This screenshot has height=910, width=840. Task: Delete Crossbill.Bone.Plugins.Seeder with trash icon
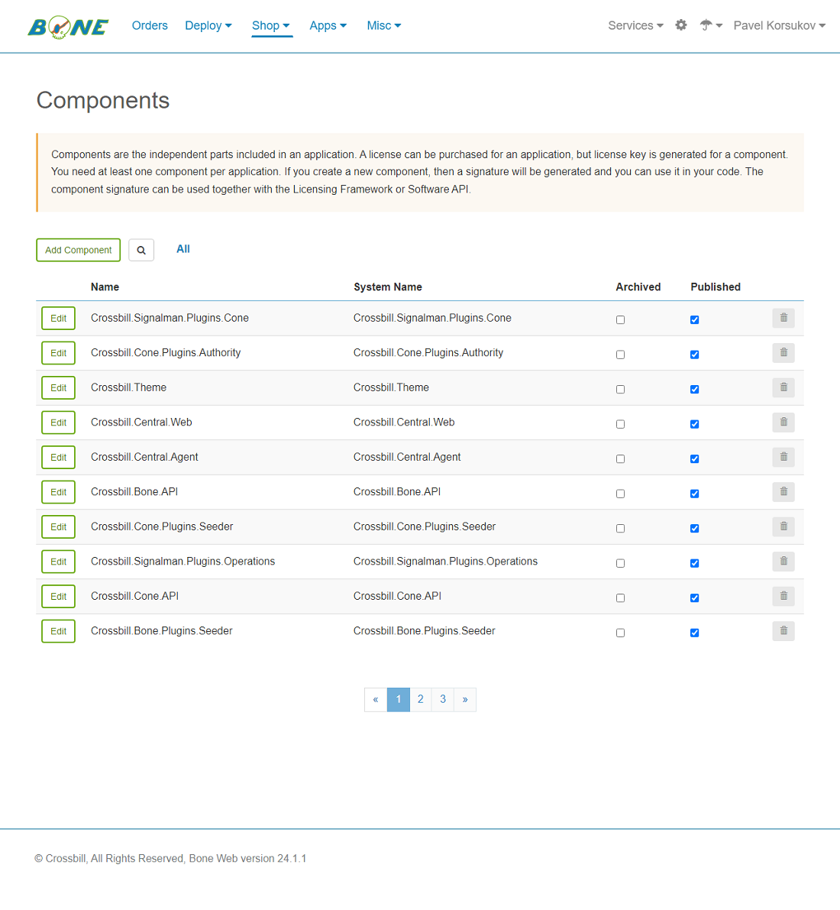tap(783, 631)
